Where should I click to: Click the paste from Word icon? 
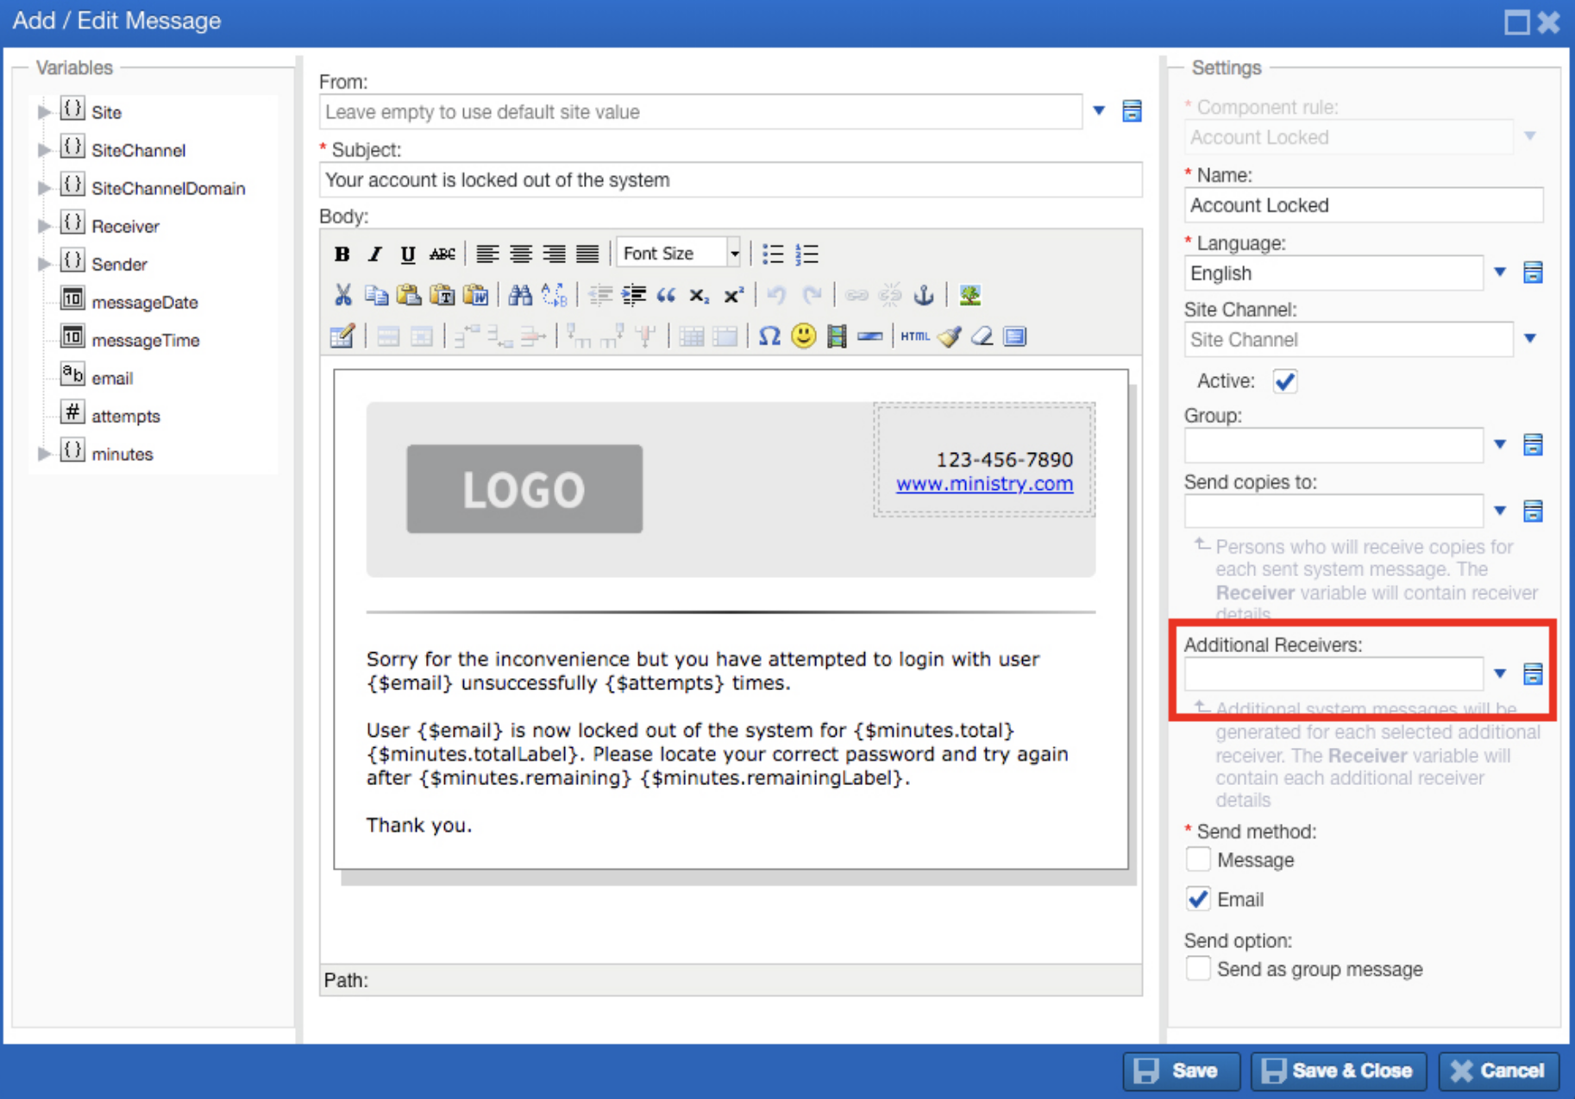[476, 295]
